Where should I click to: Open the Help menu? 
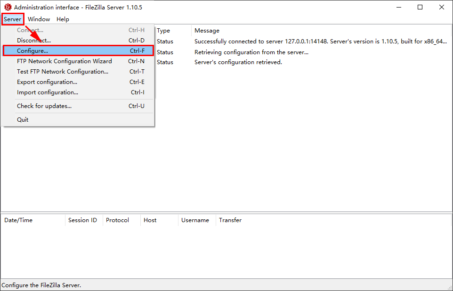63,19
